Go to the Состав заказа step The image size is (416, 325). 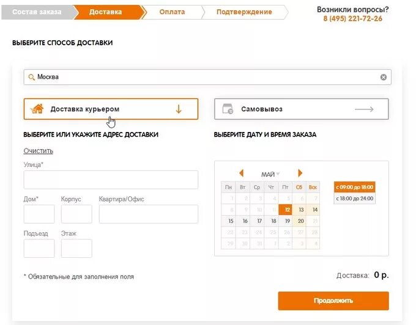tap(37, 12)
